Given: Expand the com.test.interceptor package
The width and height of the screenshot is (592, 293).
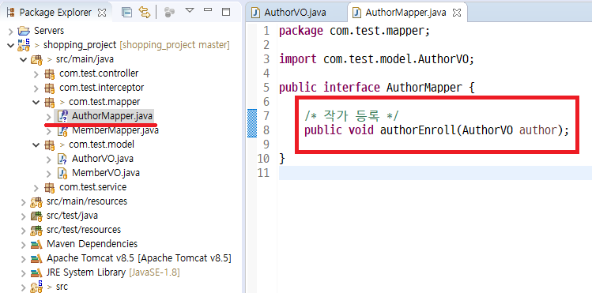Looking at the screenshot, I should click(x=36, y=88).
